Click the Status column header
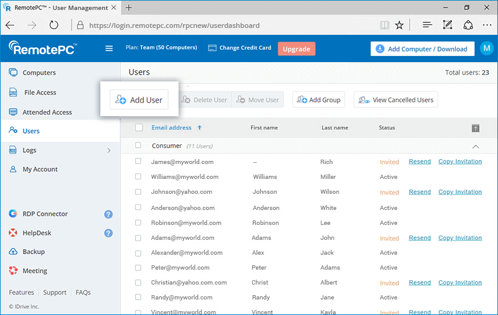 [387, 128]
